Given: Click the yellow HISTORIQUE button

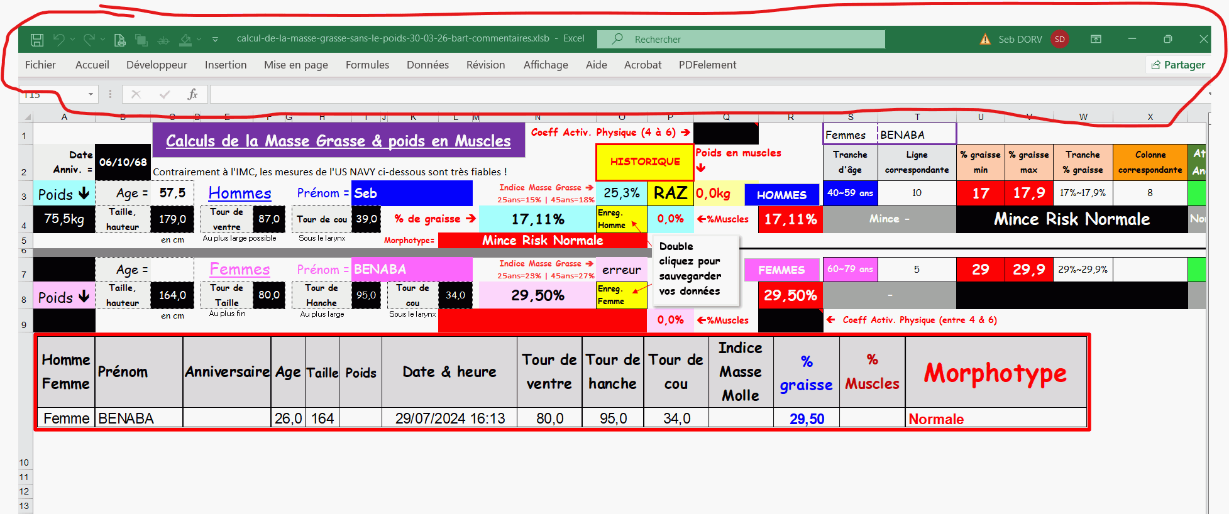Looking at the screenshot, I should click(644, 161).
